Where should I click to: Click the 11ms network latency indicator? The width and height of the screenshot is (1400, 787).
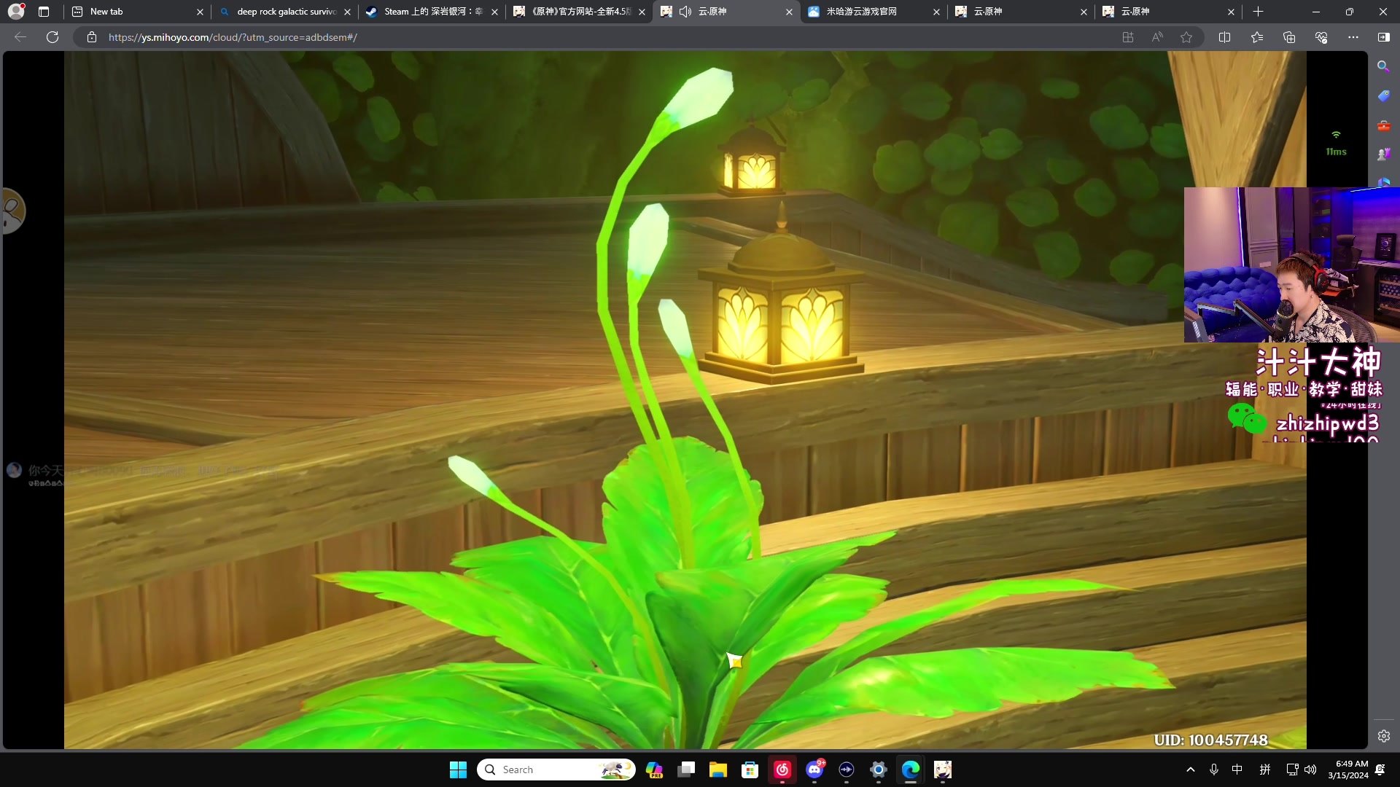point(1336,144)
